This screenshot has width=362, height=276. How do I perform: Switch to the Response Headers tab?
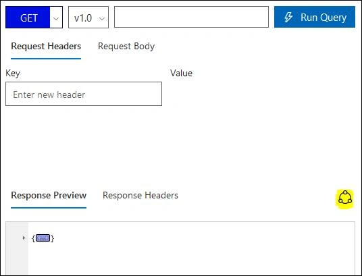140,196
